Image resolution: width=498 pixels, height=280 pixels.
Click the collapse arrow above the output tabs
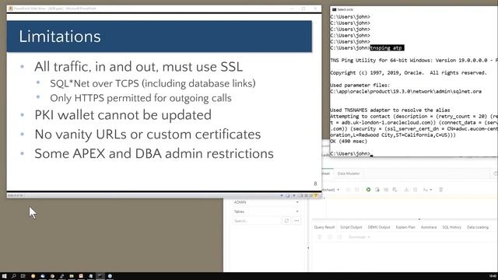point(419,219)
